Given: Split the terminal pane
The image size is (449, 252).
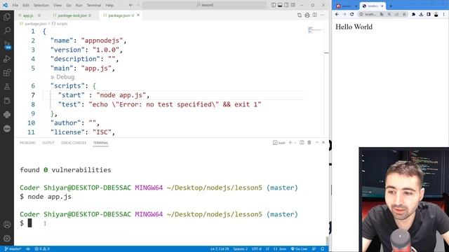Looking at the screenshot, I should click(302, 142).
